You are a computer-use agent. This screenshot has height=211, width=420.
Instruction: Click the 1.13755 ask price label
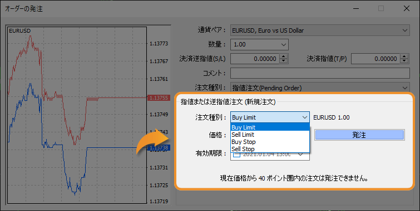(159, 98)
